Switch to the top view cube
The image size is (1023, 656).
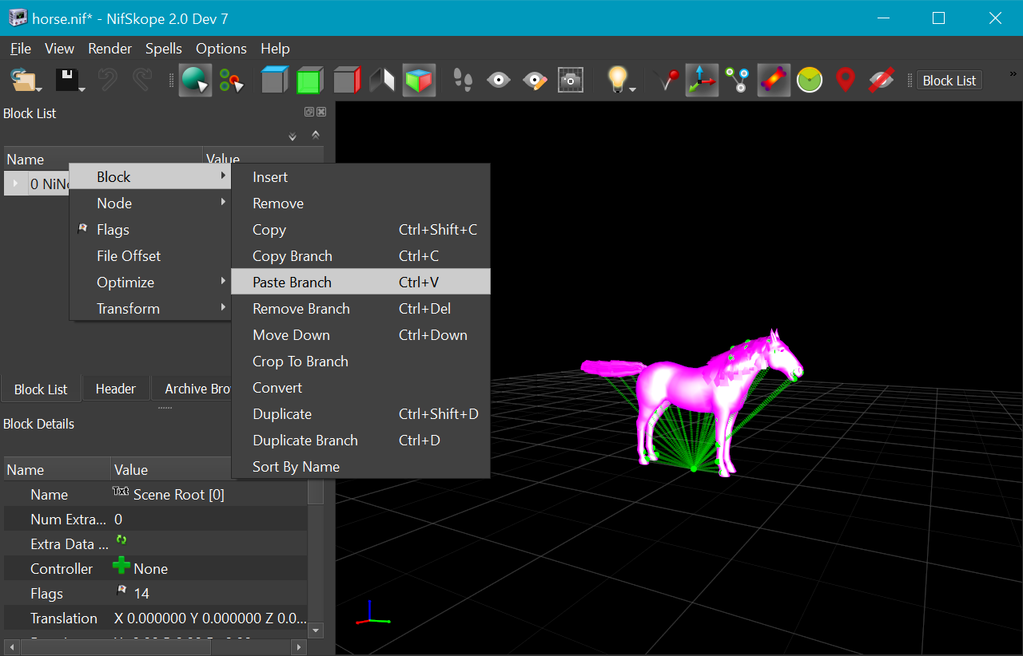(x=274, y=80)
